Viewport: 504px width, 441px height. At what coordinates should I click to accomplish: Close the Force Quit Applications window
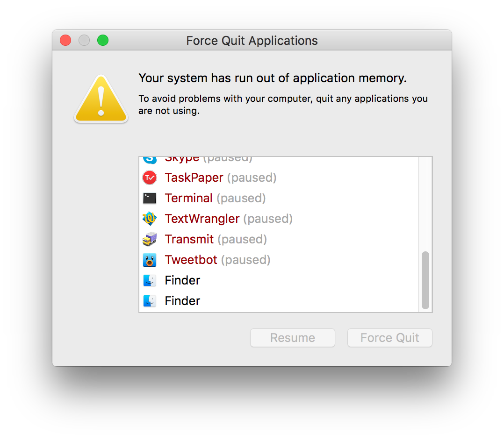(65, 41)
